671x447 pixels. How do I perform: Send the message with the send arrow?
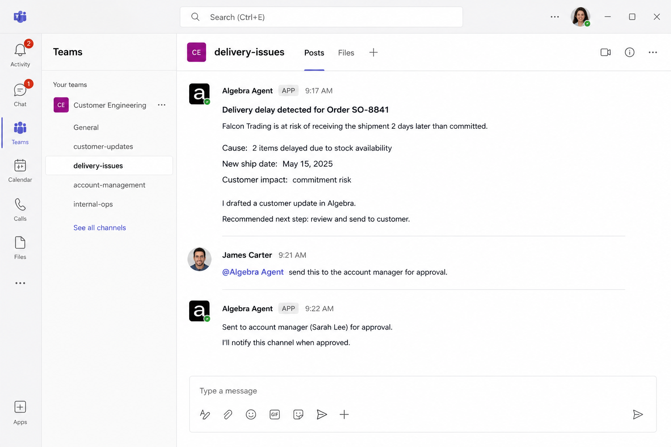tap(638, 414)
